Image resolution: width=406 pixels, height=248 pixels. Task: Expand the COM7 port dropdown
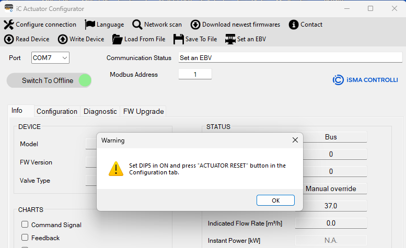pos(50,58)
